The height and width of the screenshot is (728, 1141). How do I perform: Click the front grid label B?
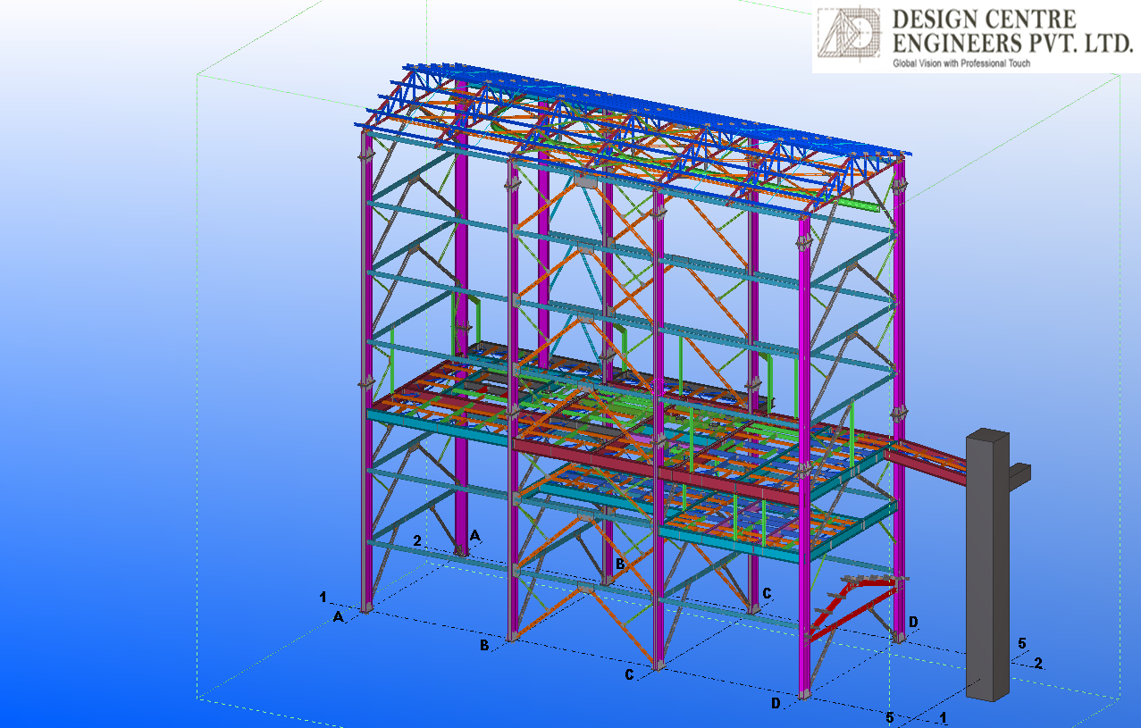(x=484, y=645)
